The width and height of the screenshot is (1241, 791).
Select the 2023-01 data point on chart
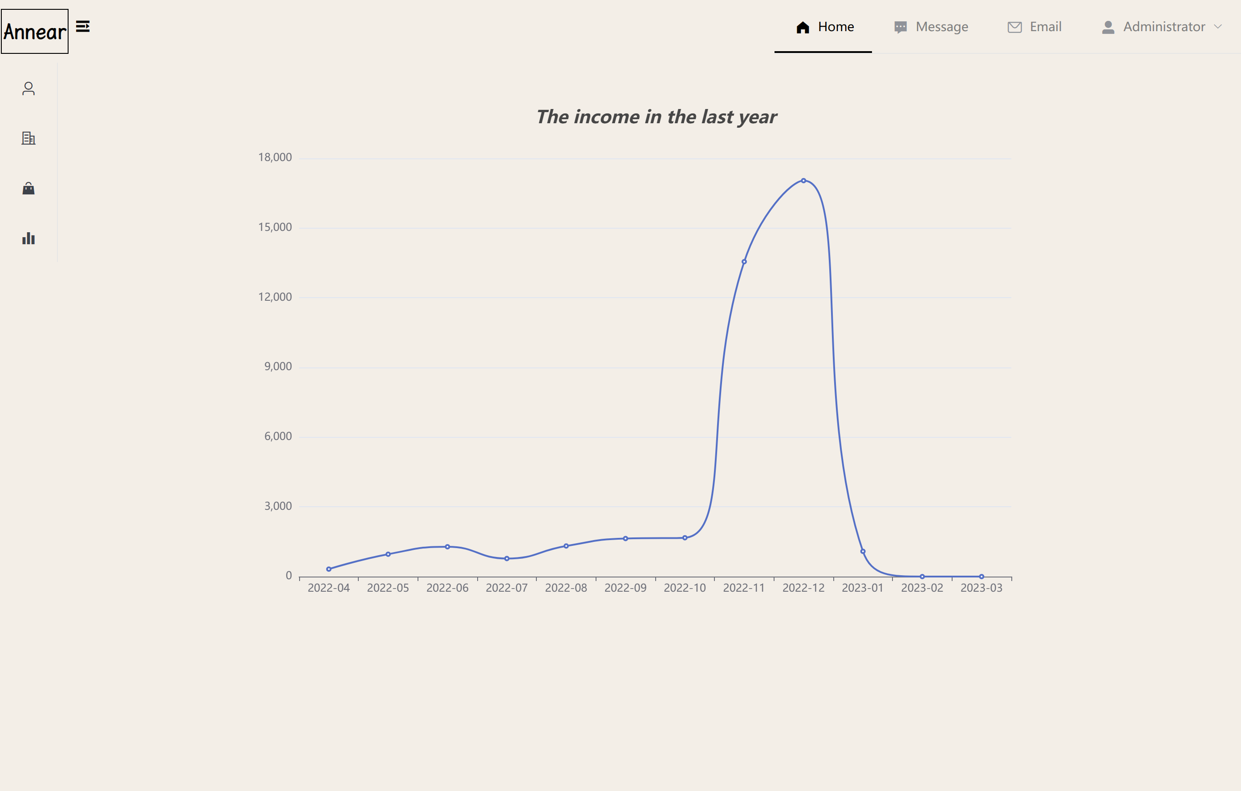[x=863, y=552]
